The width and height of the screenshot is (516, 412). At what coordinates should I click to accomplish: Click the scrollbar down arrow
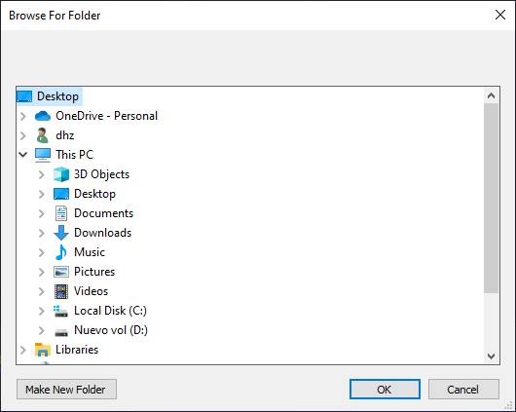tap(491, 356)
